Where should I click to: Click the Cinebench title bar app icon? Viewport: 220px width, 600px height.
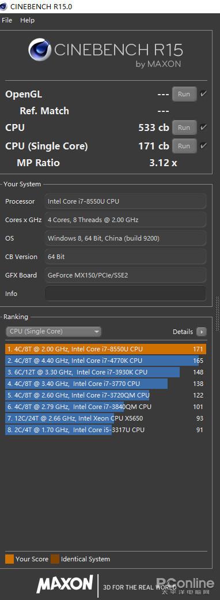click(x=3, y=6)
